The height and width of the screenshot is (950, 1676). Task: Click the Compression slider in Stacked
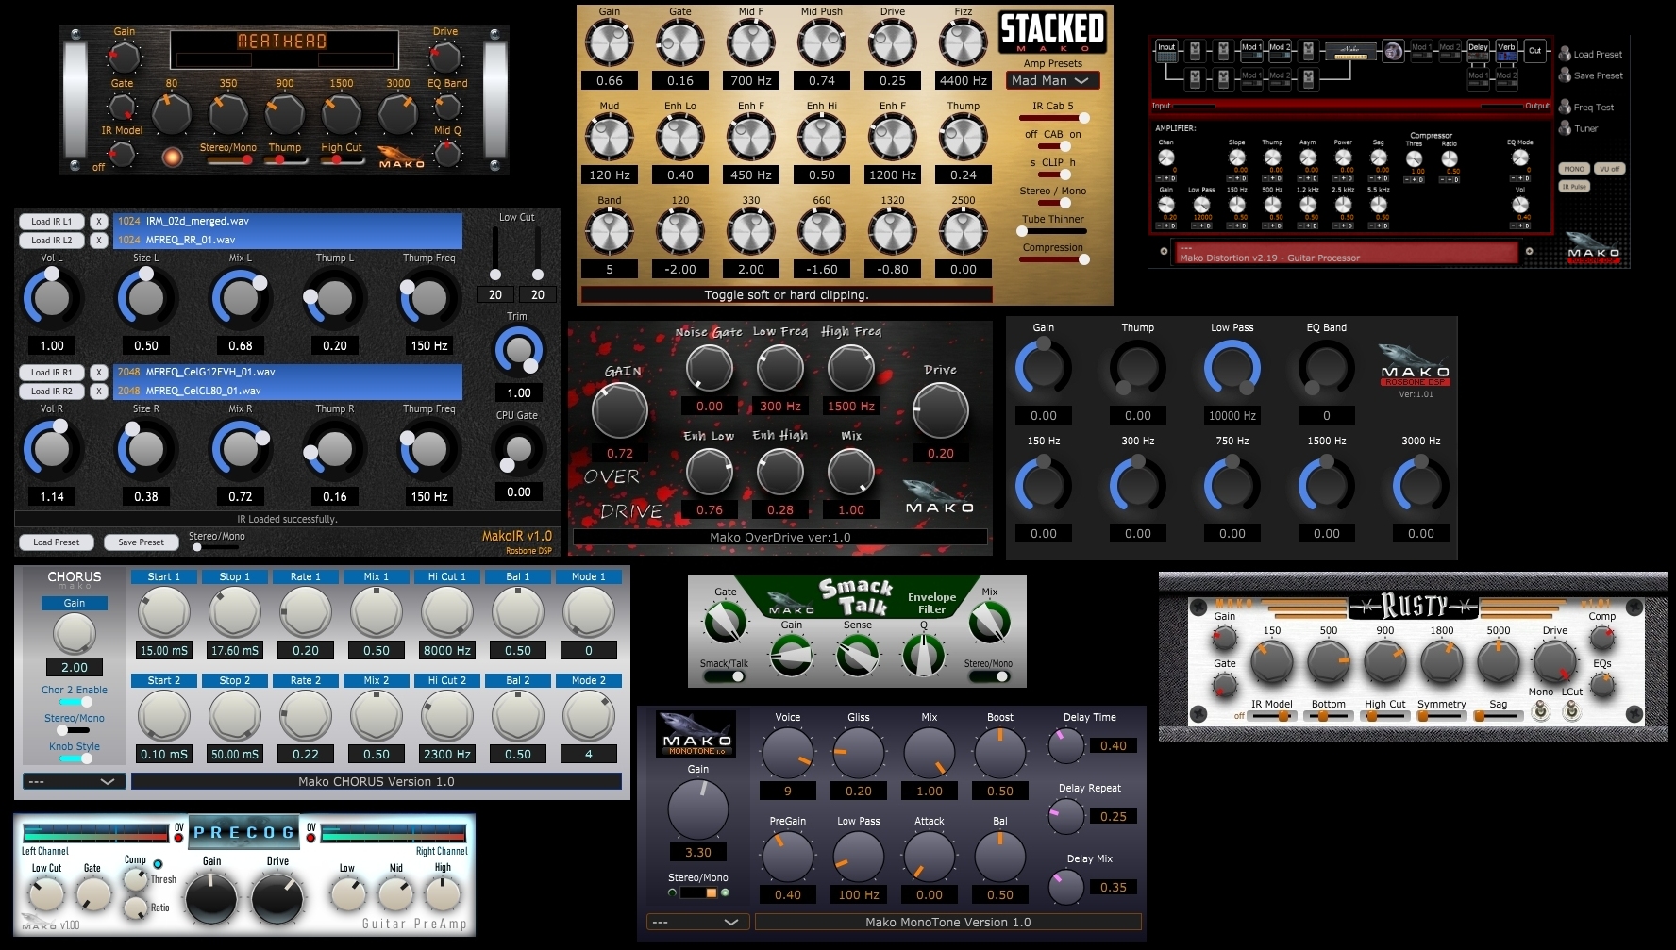click(x=1052, y=259)
